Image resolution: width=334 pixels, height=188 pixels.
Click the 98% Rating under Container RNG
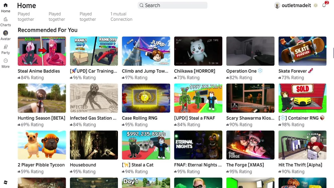click(x=291, y=125)
